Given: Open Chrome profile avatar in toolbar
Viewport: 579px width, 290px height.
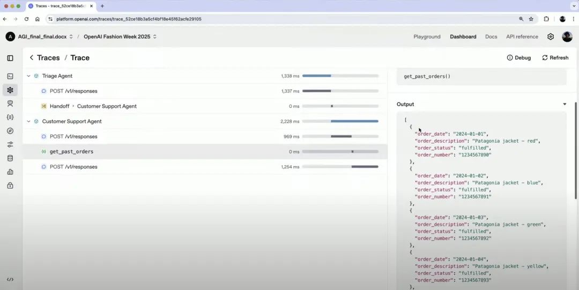Looking at the screenshot, I should (x=562, y=19).
